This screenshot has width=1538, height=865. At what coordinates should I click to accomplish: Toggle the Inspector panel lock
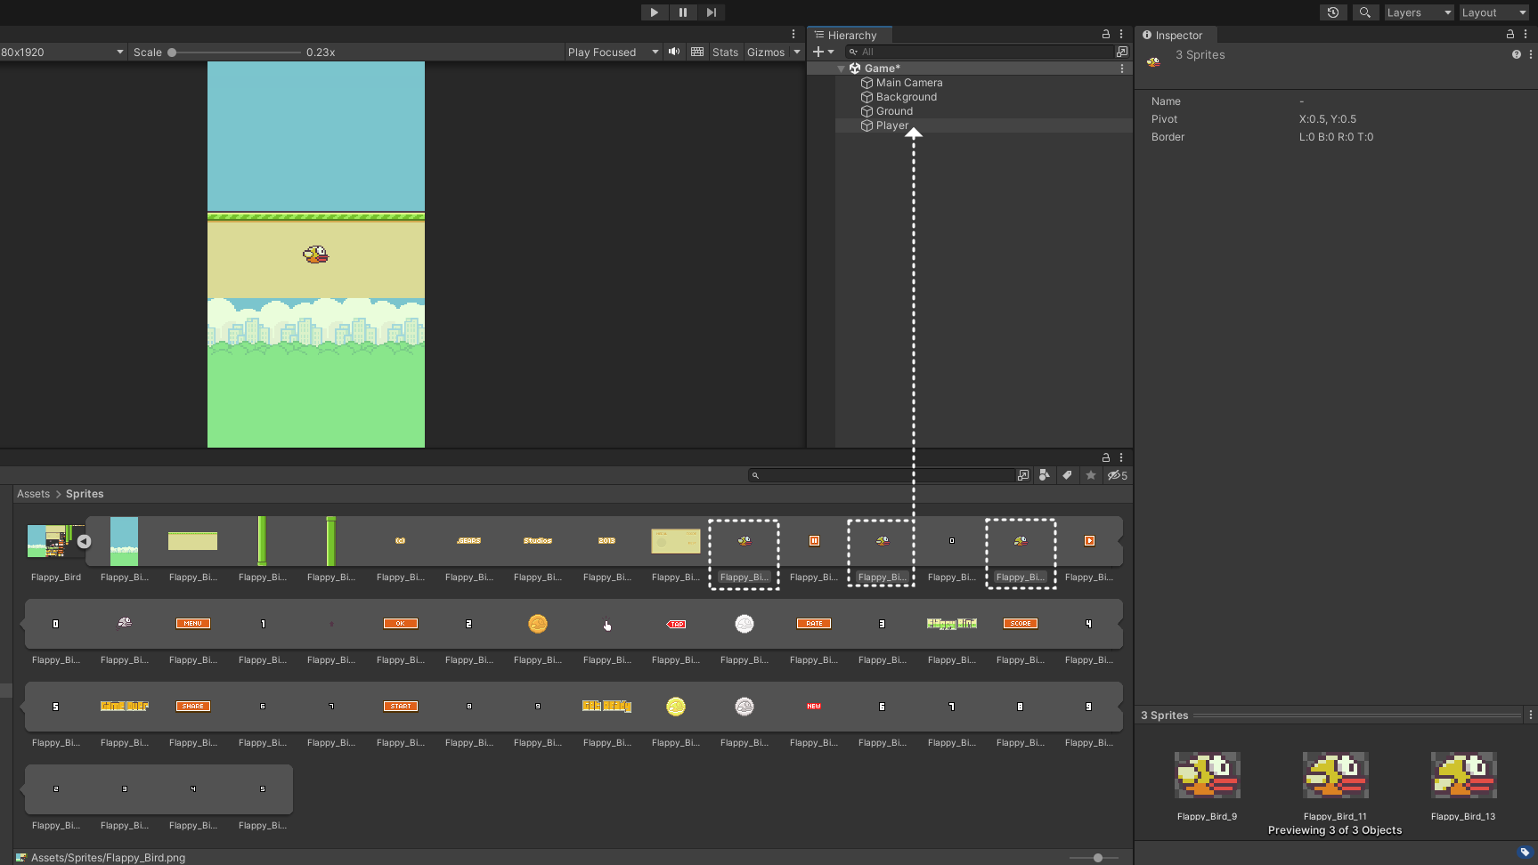coord(1510,34)
